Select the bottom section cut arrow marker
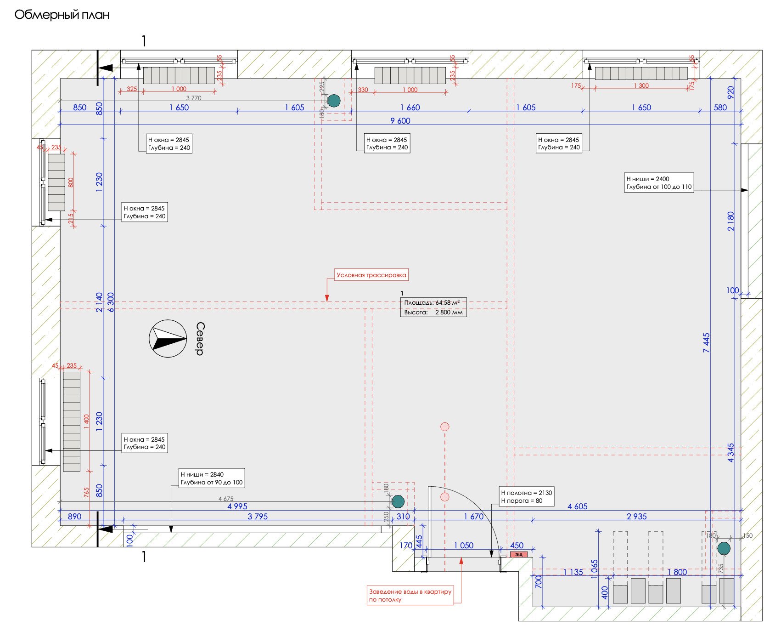Image resolution: width=781 pixels, height=637 pixels. [105, 529]
